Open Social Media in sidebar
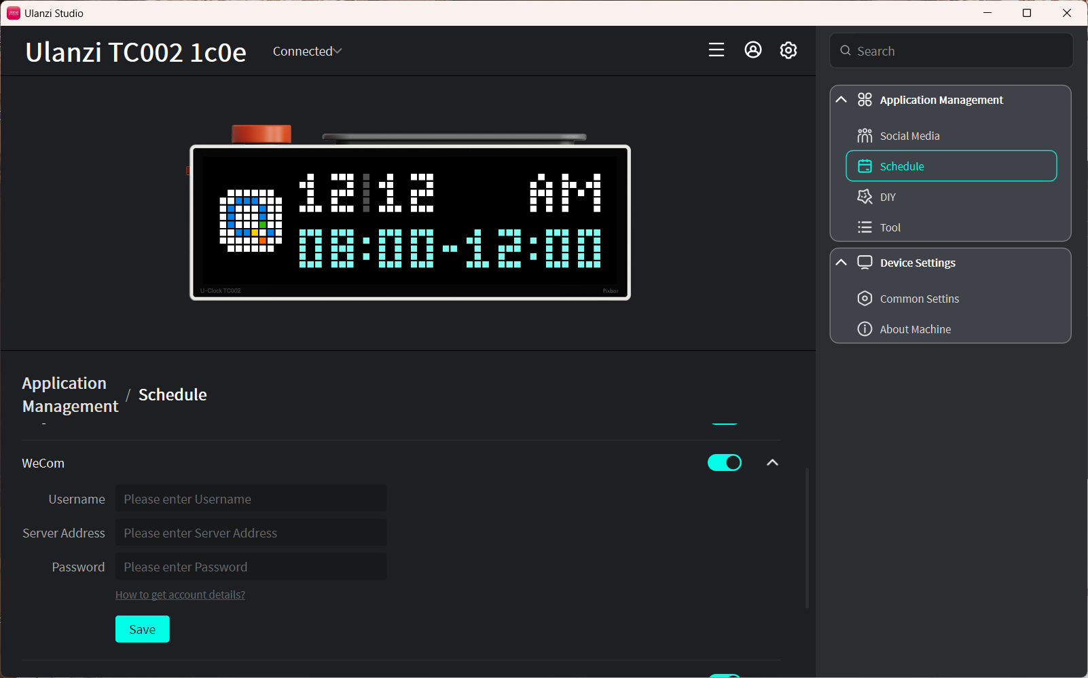Image resolution: width=1088 pixels, height=678 pixels. [951, 136]
